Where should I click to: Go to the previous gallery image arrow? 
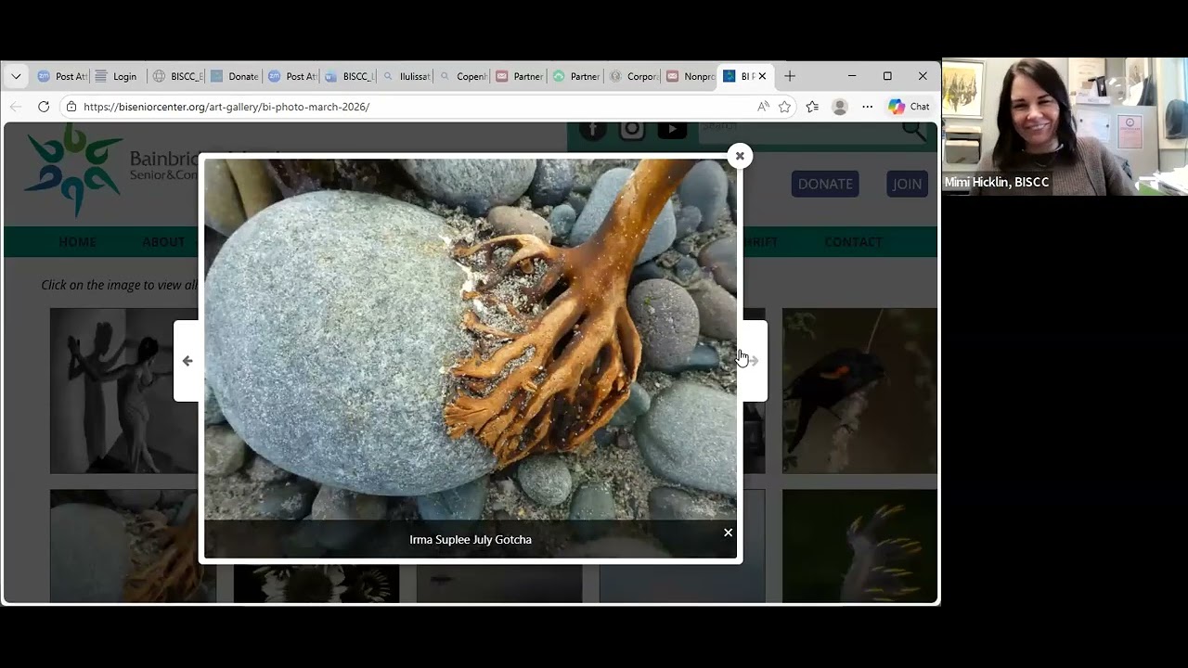[x=187, y=361]
